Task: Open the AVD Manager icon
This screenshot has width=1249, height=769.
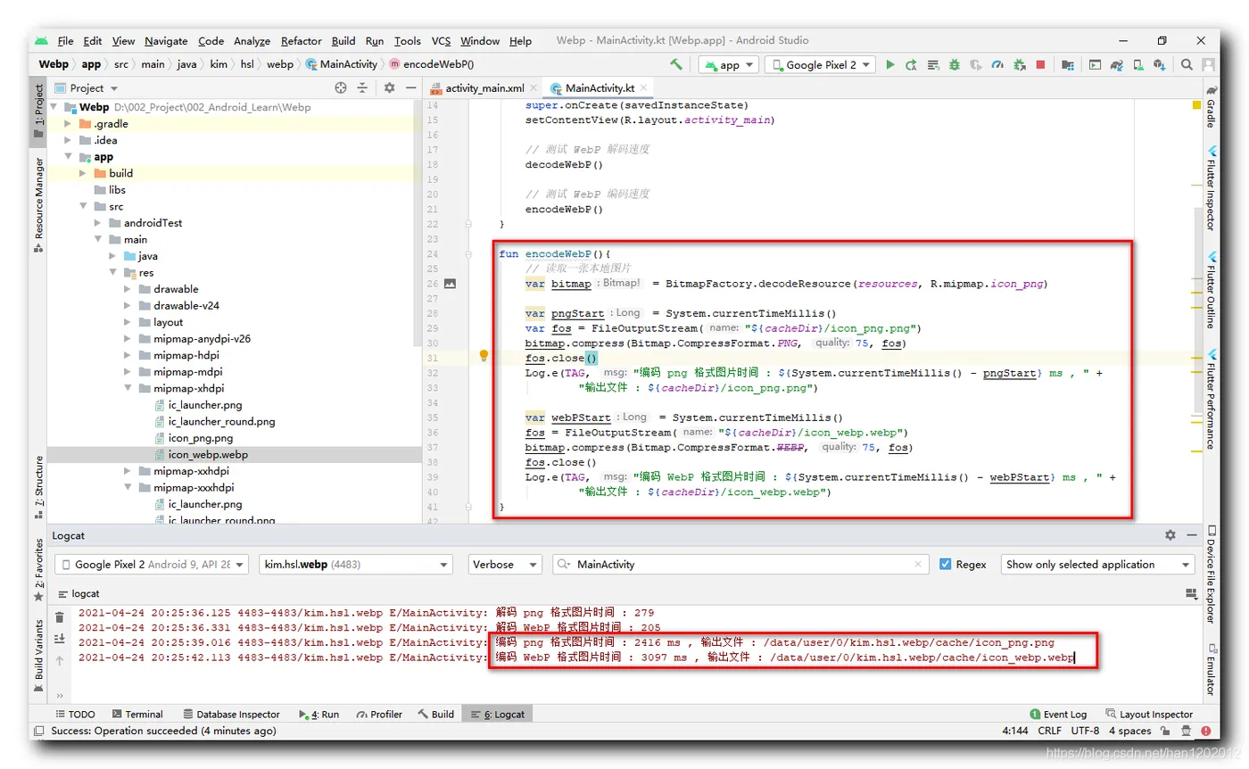Action: pos(1138,64)
